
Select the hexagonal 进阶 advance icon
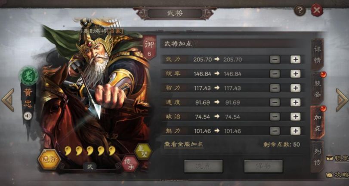[x=49, y=159]
